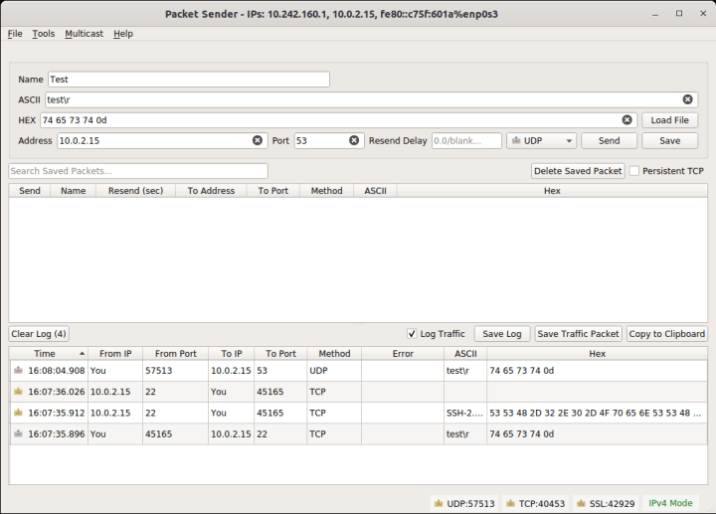Toggle the Persistent TCP checkbox
716x514 pixels.
coord(634,171)
